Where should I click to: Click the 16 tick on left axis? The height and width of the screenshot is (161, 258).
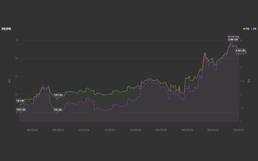coord(16,40)
